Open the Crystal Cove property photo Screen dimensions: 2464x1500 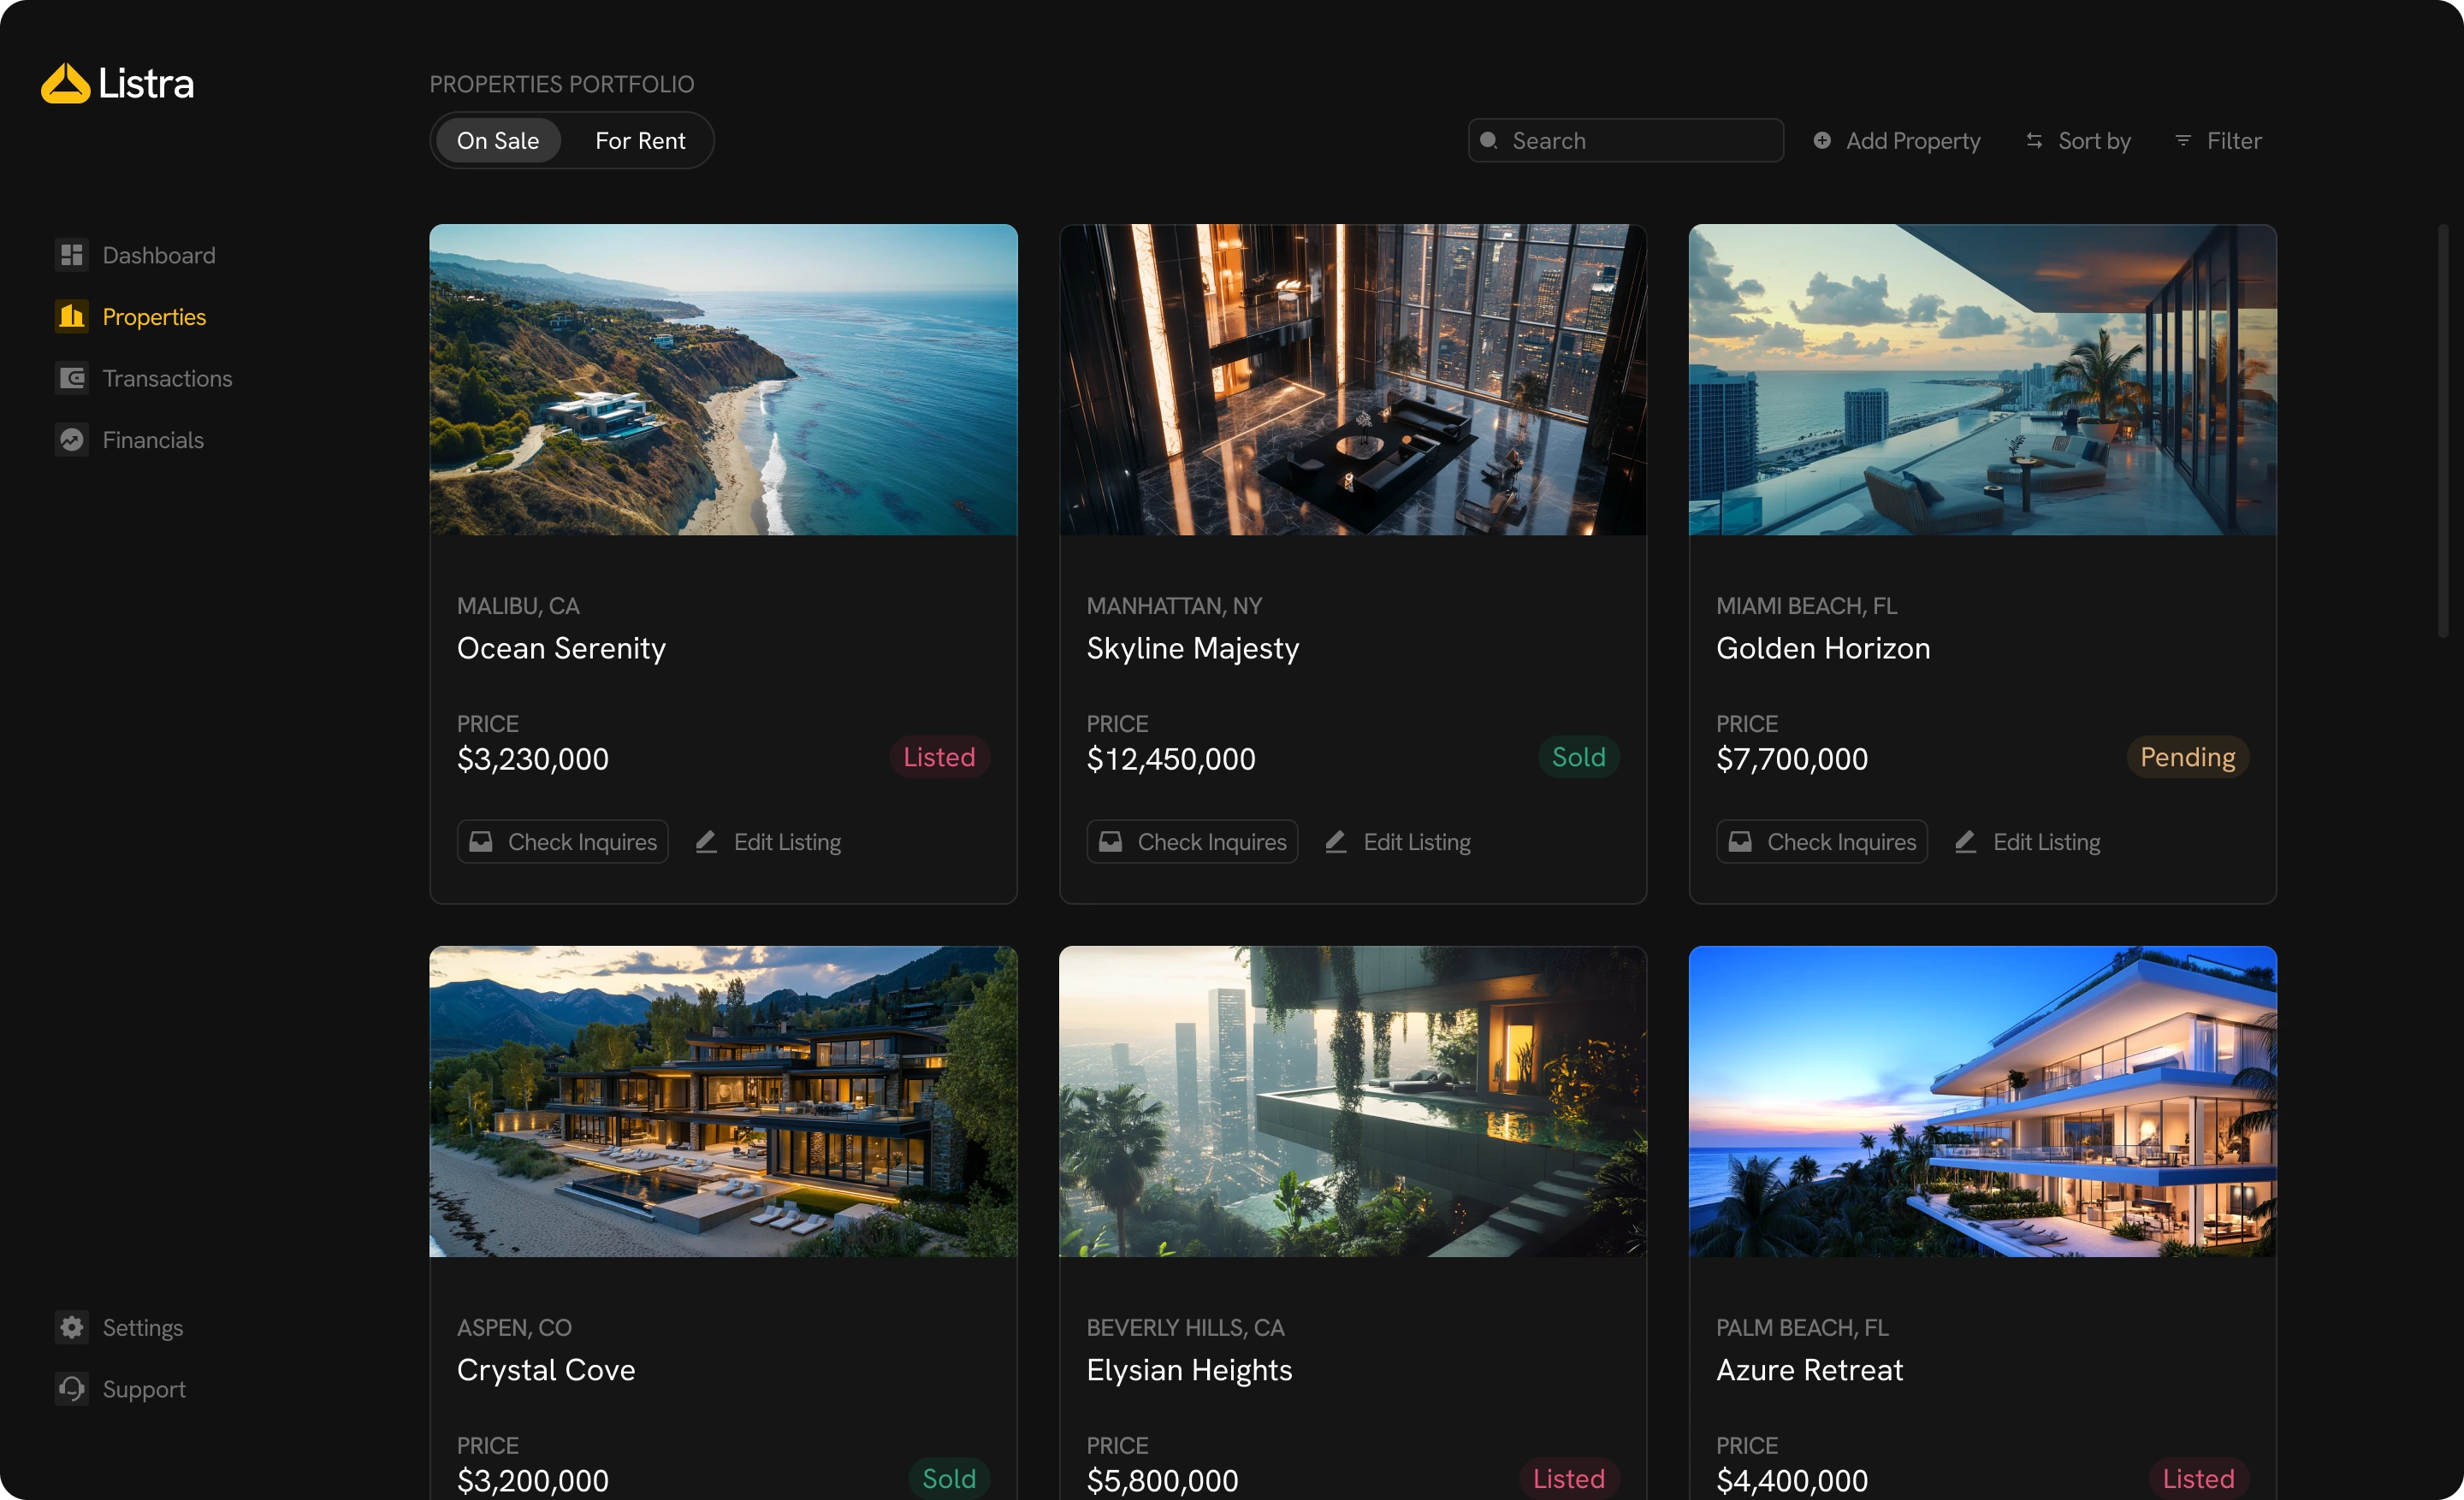point(723,1101)
